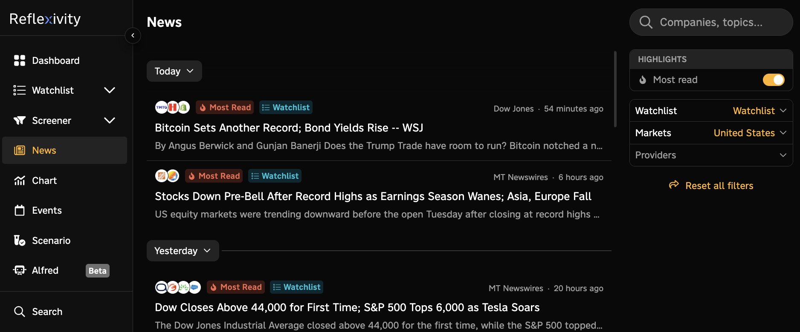The height and width of the screenshot is (332, 800).
Task: Click the company logos on Dow Closes article
Action: (178, 287)
